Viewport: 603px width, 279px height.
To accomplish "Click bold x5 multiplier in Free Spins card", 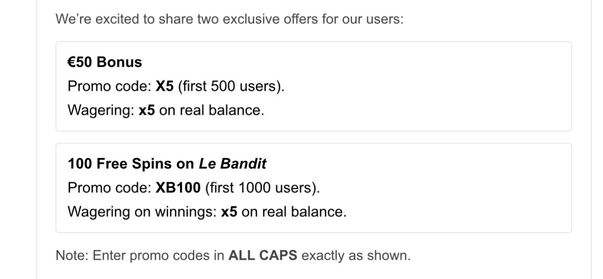I will [x=229, y=212].
